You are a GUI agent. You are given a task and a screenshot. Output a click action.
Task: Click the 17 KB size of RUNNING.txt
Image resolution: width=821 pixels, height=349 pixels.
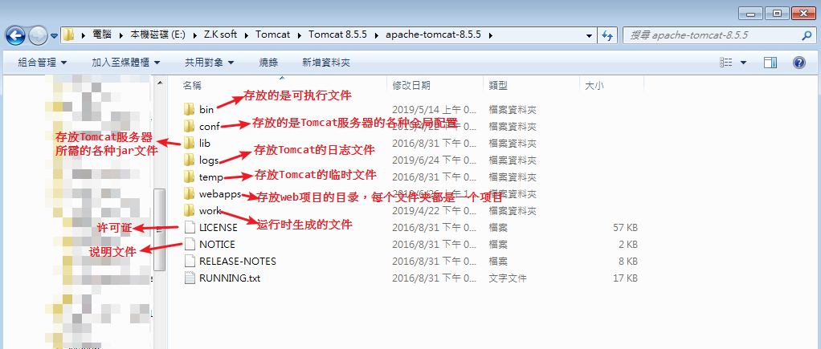pyautogui.click(x=625, y=278)
